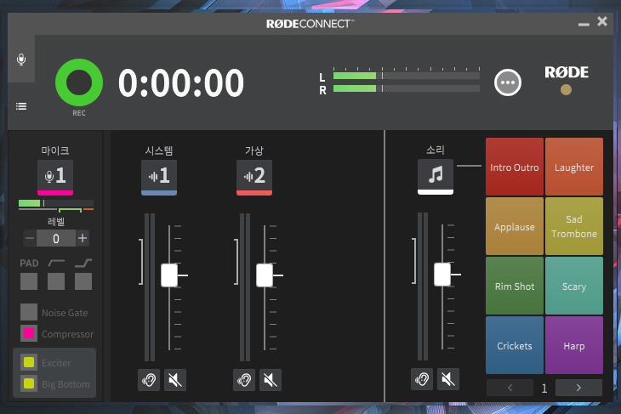Select the 가상 2 virtual channel icon
This screenshot has width=621, height=414.
[x=254, y=178]
